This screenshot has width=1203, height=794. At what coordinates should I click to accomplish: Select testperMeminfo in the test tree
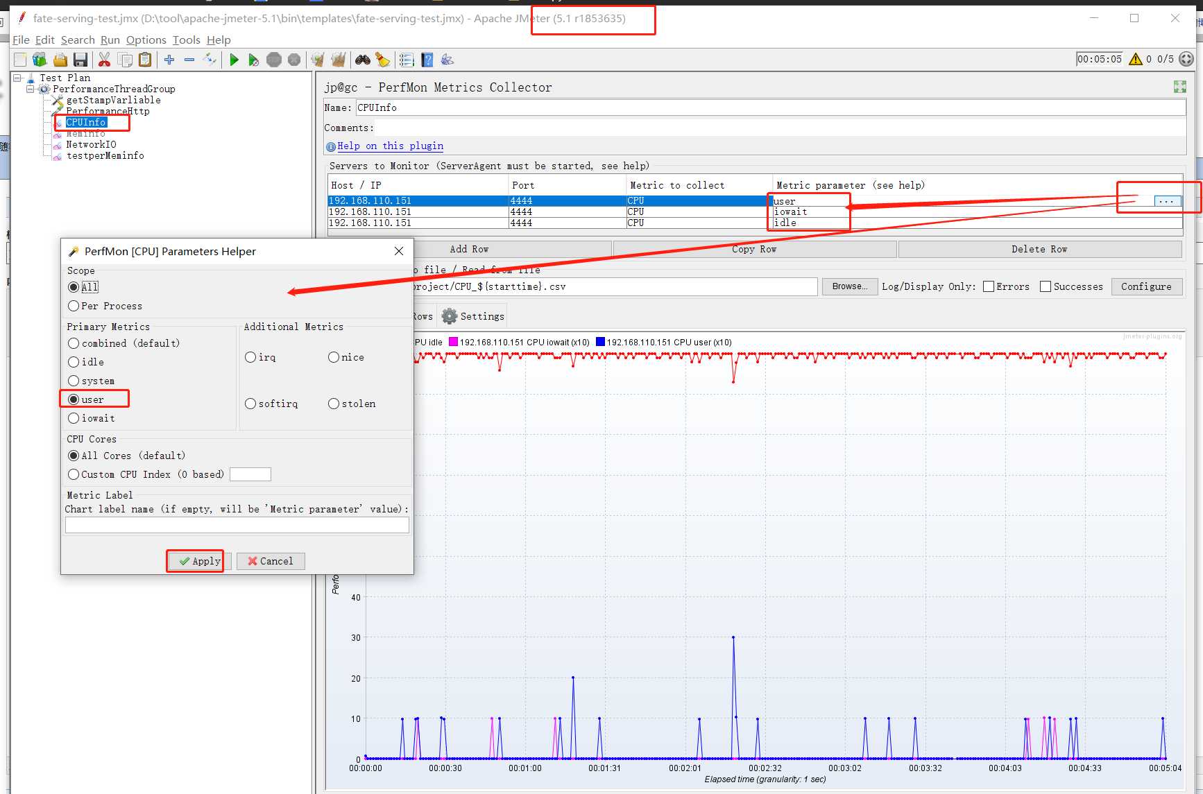[105, 155]
